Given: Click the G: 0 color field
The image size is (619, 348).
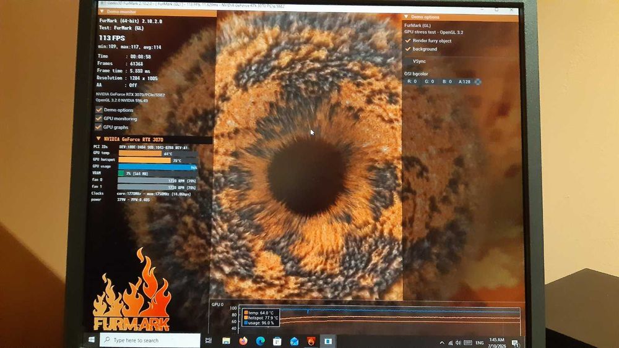Looking at the screenshot, I should click(430, 82).
